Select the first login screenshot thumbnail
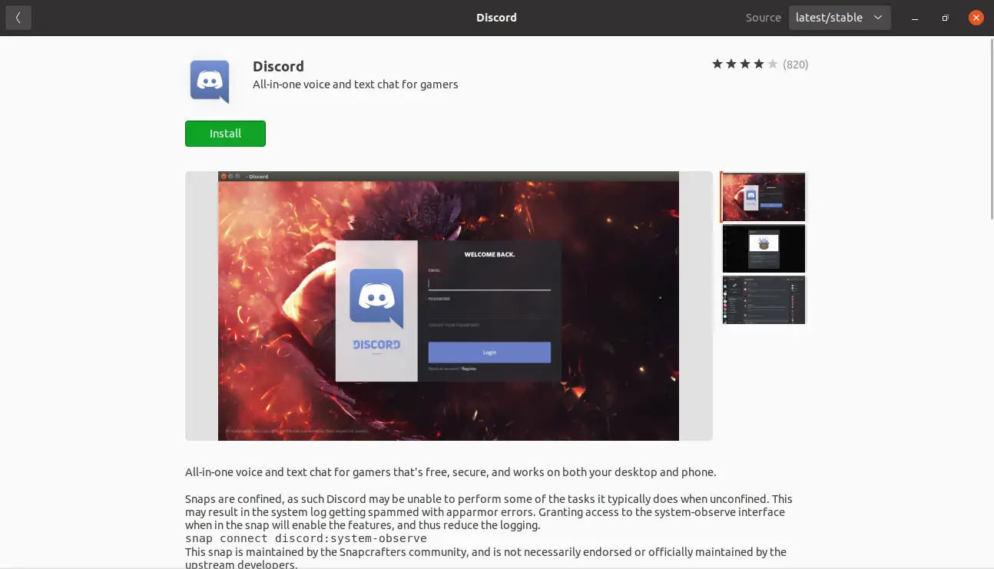Screen dimensions: 994x569 (x=764, y=197)
